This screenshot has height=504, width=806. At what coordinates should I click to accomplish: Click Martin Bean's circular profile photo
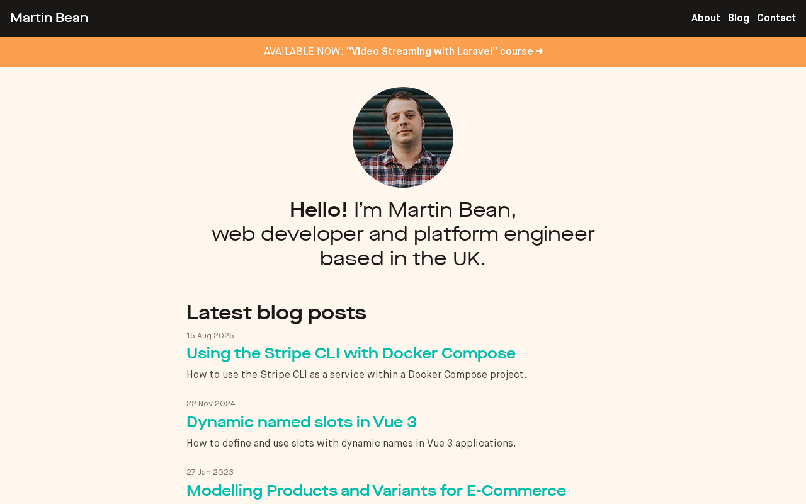403,137
